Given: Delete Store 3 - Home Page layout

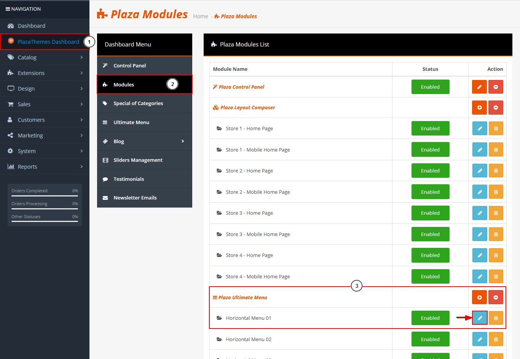Looking at the screenshot, I should pyautogui.click(x=496, y=213).
